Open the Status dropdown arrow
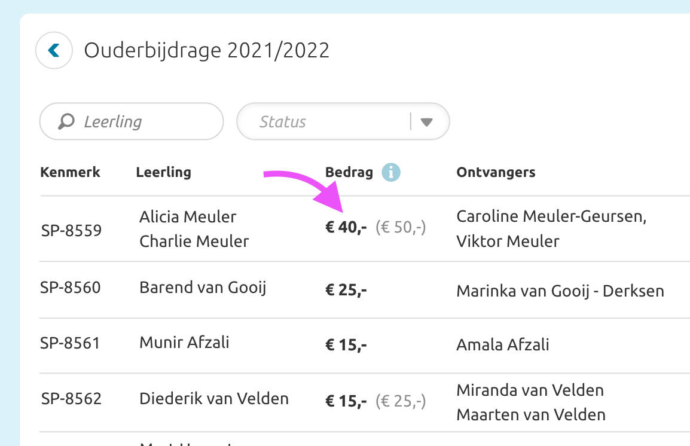This screenshot has height=446, width=690. click(426, 122)
